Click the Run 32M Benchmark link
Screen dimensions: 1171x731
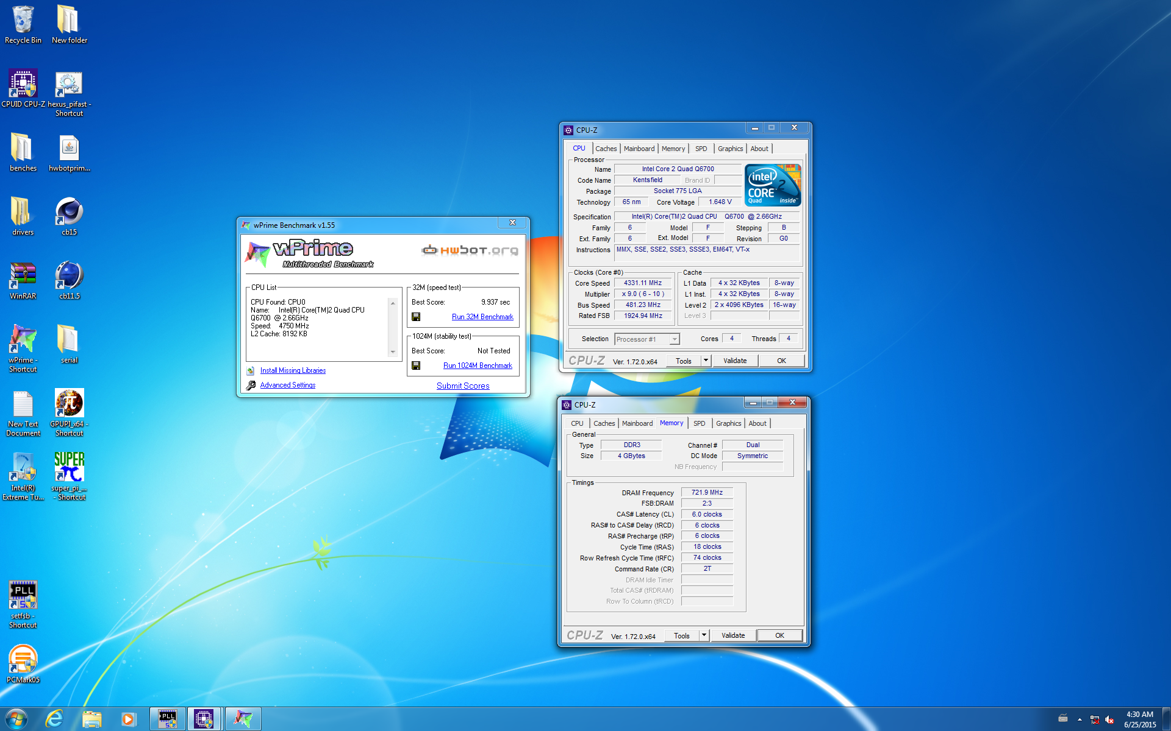coord(482,317)
